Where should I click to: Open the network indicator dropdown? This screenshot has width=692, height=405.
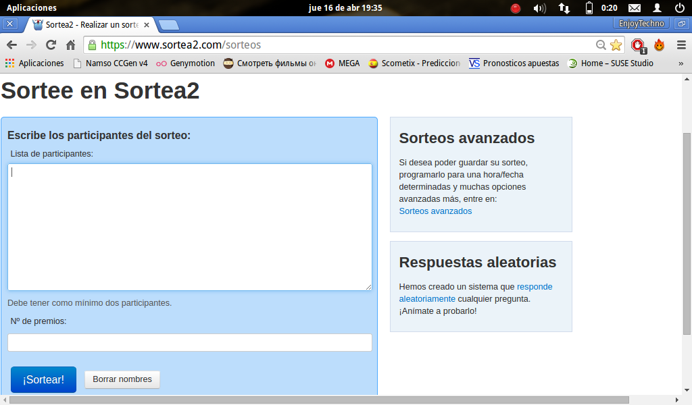pos(564,7)
